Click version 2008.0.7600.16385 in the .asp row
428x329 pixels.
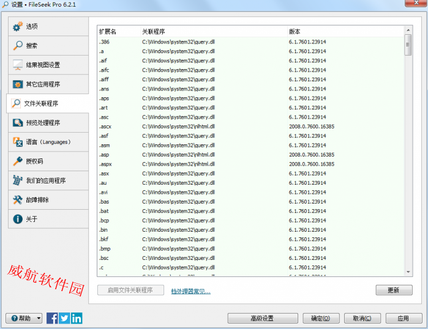tap(312, 155)
